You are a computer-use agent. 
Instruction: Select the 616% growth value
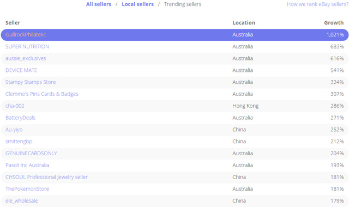(337, 58)
